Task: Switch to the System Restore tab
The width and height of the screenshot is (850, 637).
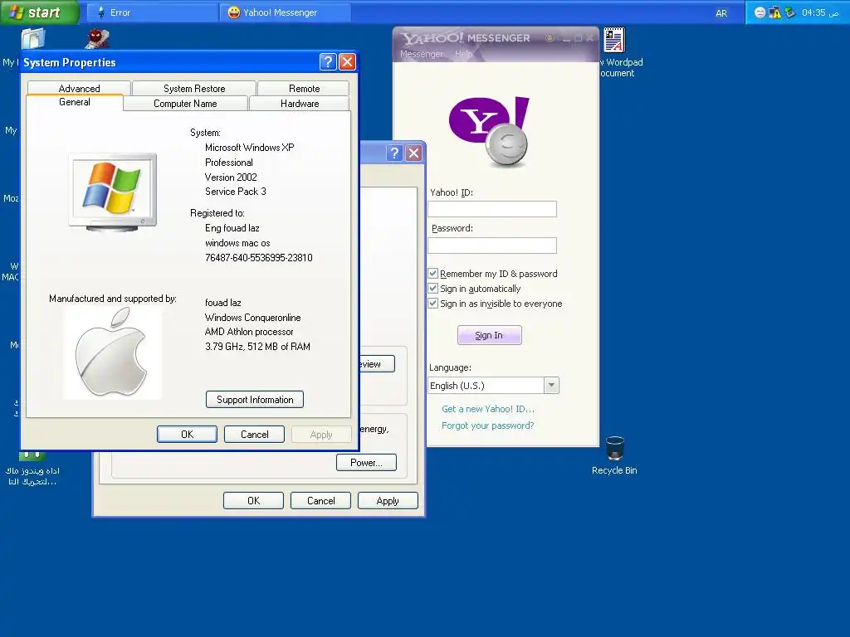Action: (194, 88)
